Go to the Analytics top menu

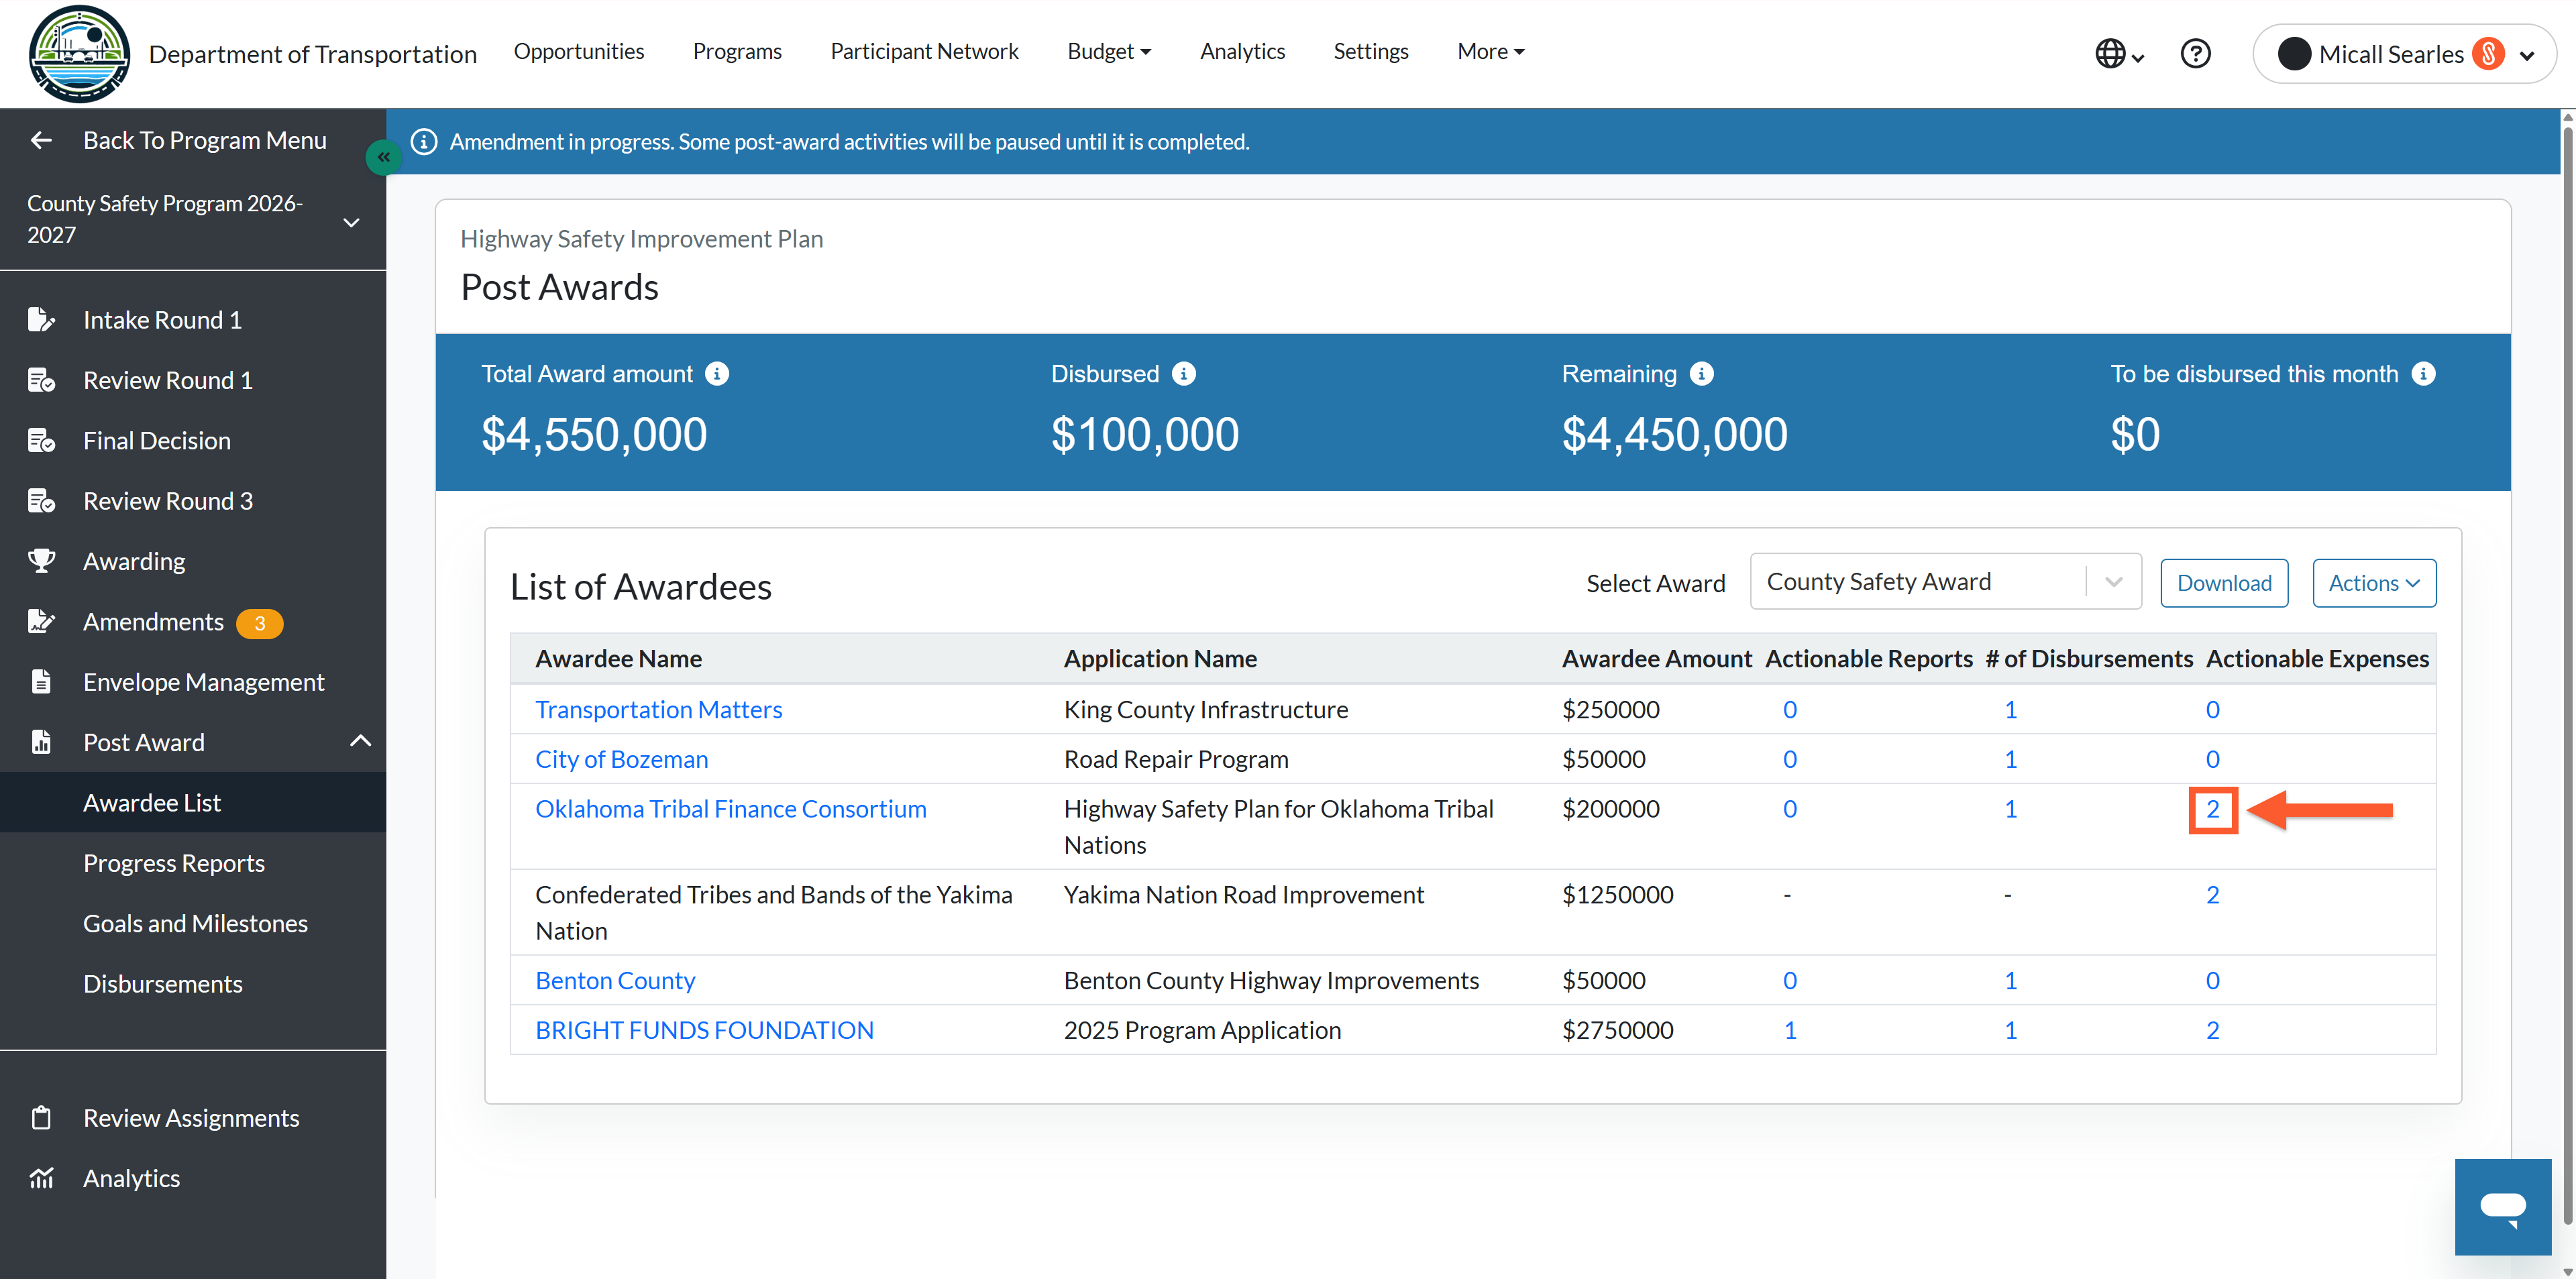(x=1242, y=51)
